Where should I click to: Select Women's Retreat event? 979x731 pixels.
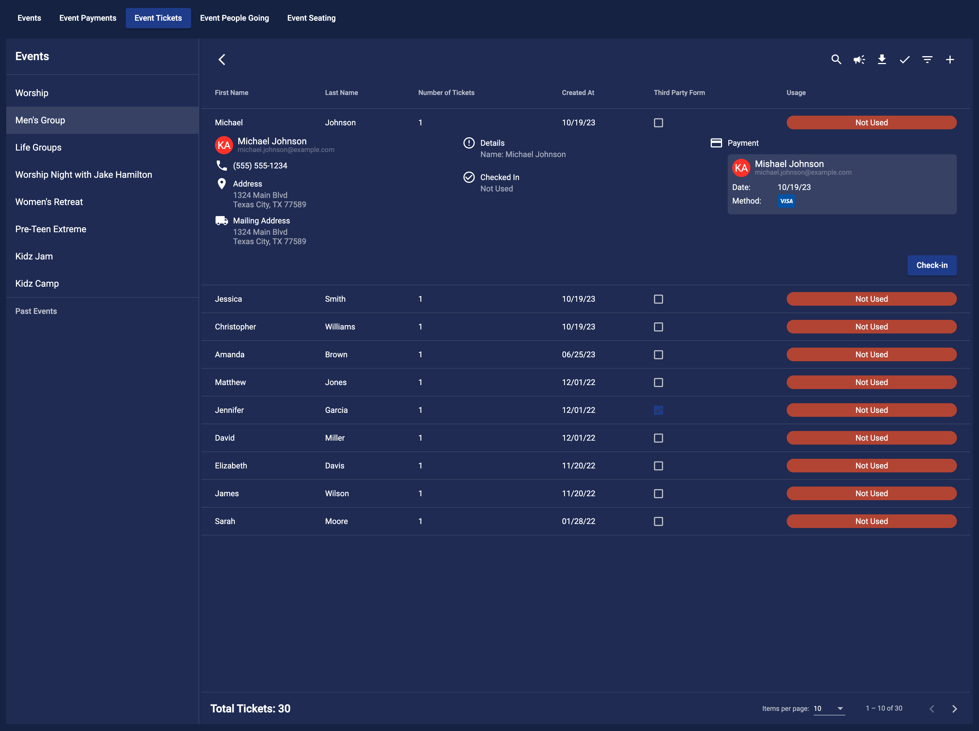coord(102,202)
